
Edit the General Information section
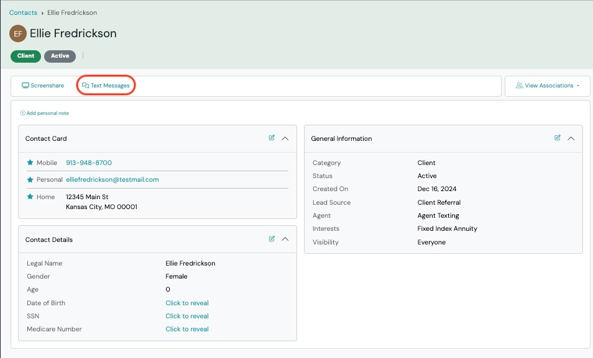tap(558, 138)
